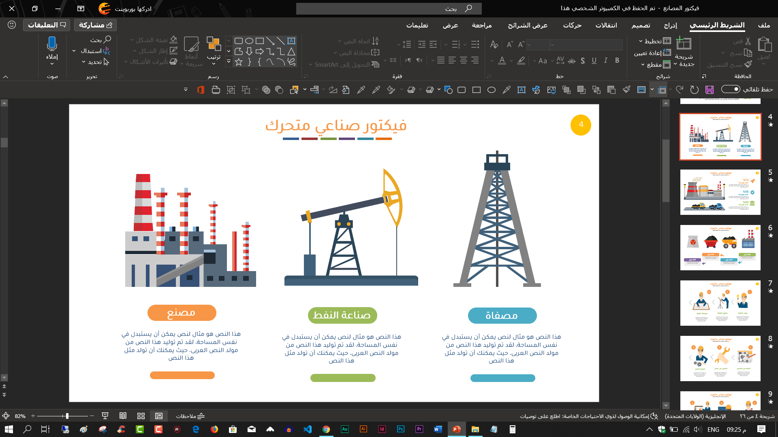This screenshot has width=778, height=437.
Task: Click Find button (بحث) in editing group
Action: point(100,40)
